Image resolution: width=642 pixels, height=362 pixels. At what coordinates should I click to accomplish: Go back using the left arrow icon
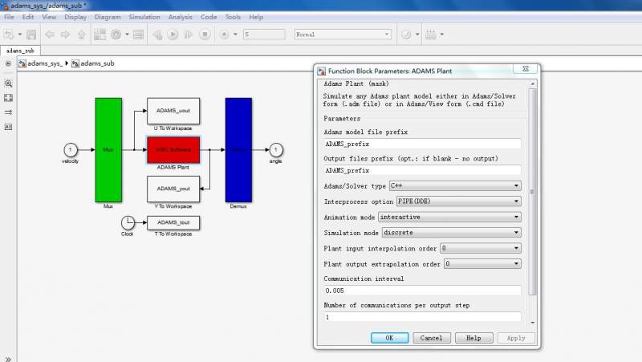(x=50, y=35)
